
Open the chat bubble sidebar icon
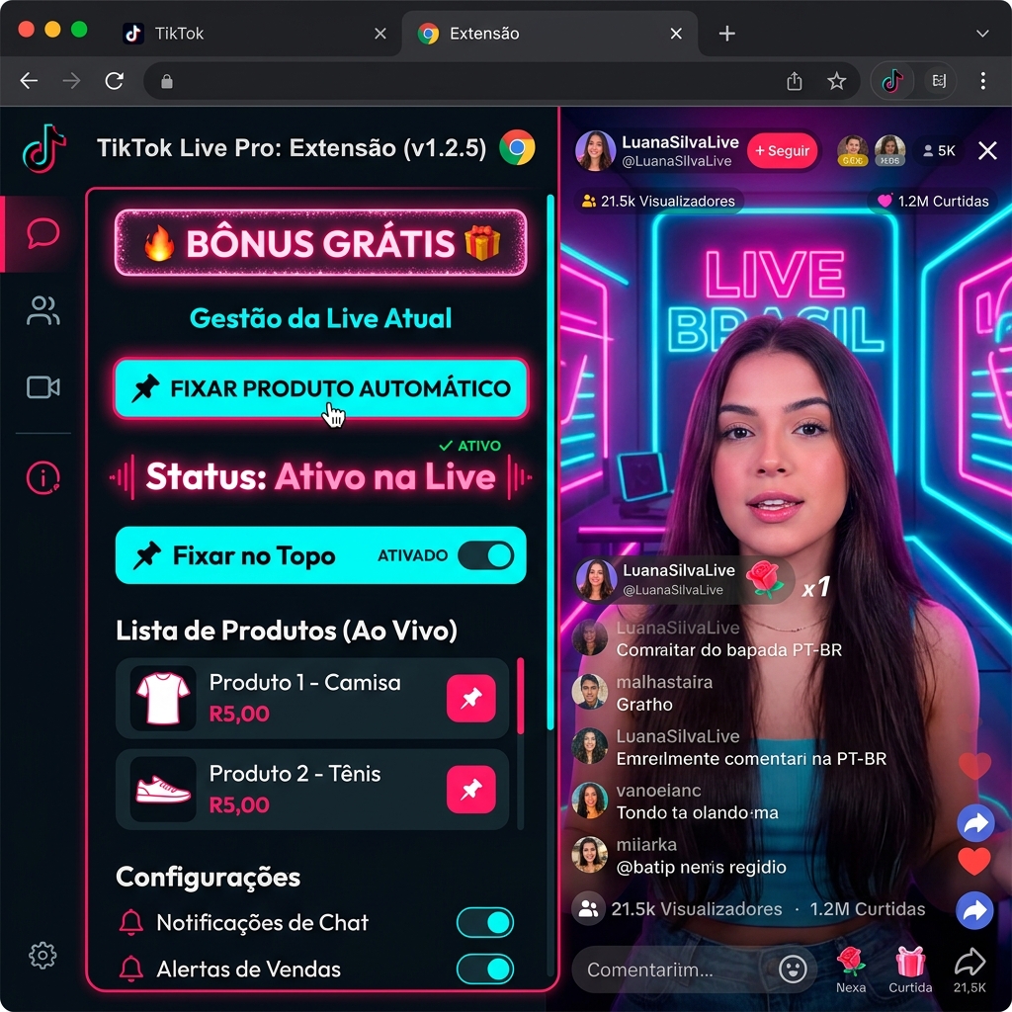pyautogui.click(x=43, y=233)
